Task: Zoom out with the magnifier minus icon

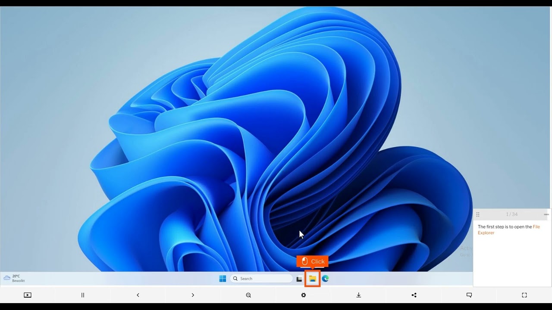Action: pyautogui.click(x=248, y=295)
